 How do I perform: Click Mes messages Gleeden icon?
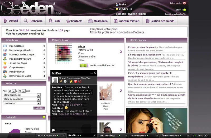[x=5, y=50]
